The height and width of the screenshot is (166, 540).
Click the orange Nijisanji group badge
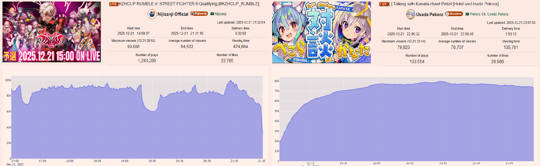pos(199,14)
